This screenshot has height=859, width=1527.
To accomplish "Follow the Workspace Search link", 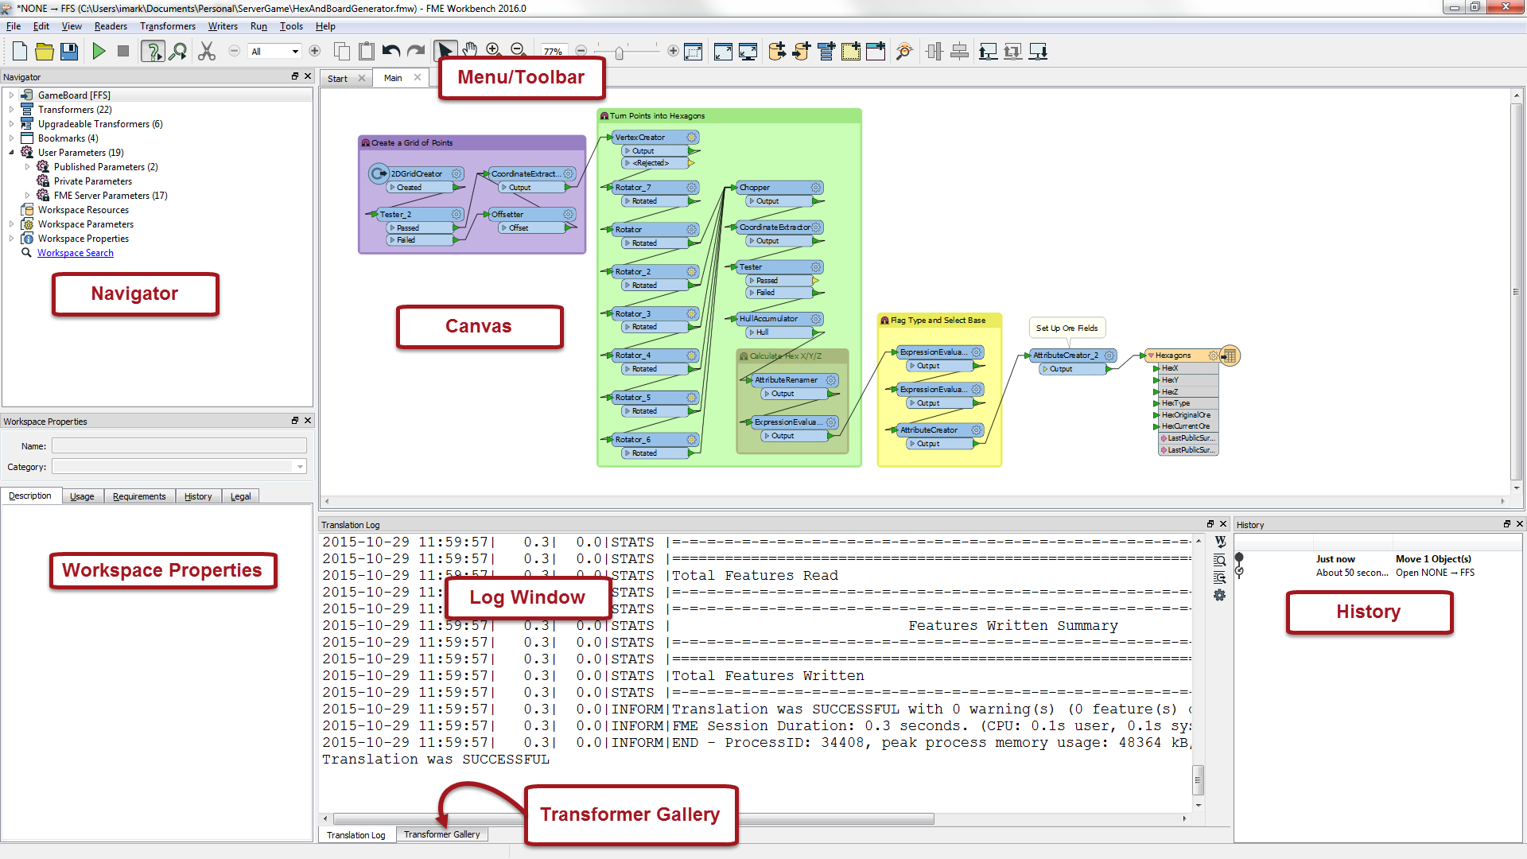I will [x=76, y=253].
